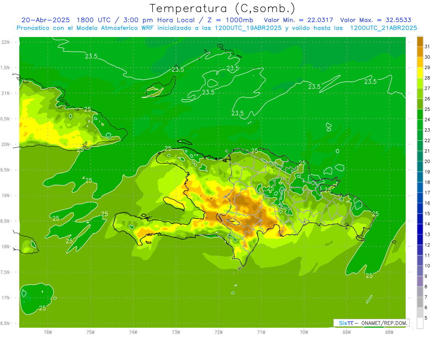Click the "69W" longitude axis label

coord(346,332)
